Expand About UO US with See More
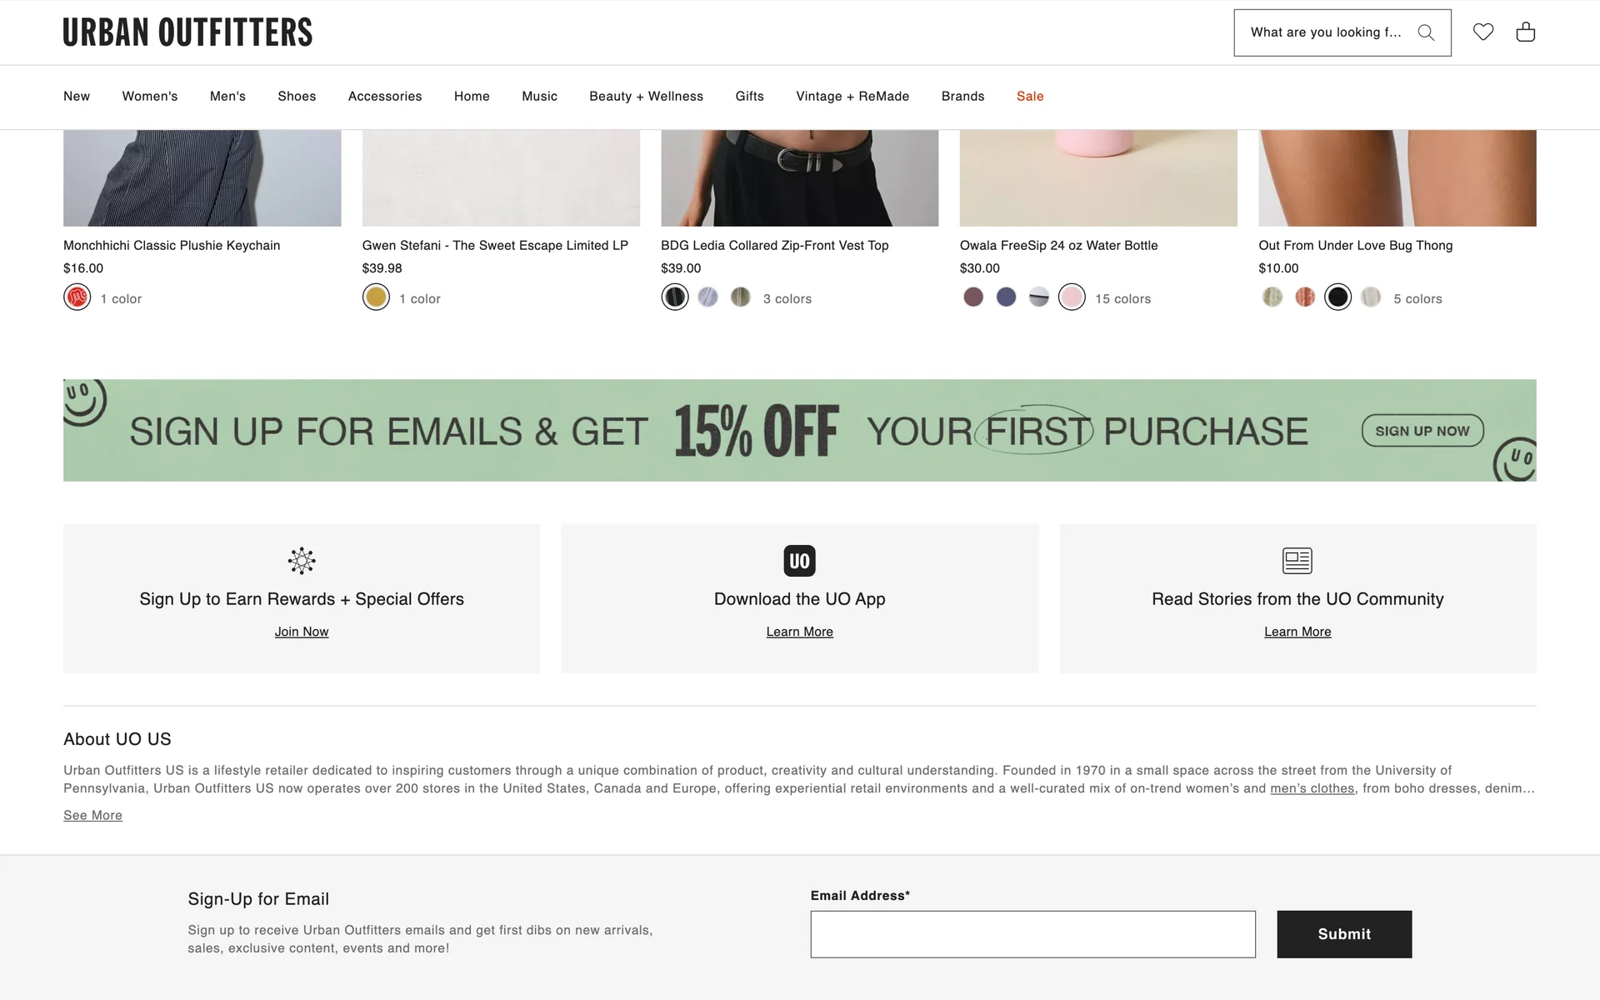The image size is (1600, 1000). tap(92, 815)
